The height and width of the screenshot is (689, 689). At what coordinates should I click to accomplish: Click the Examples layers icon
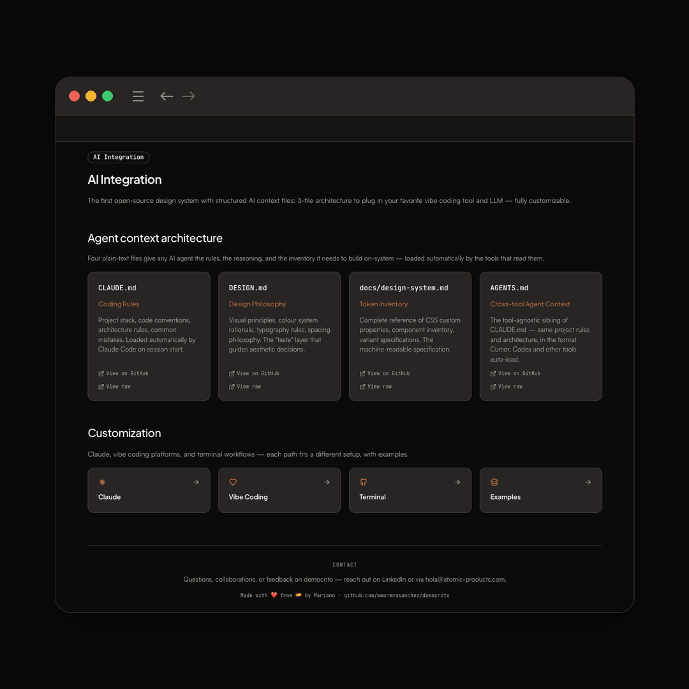coord(494,482)
